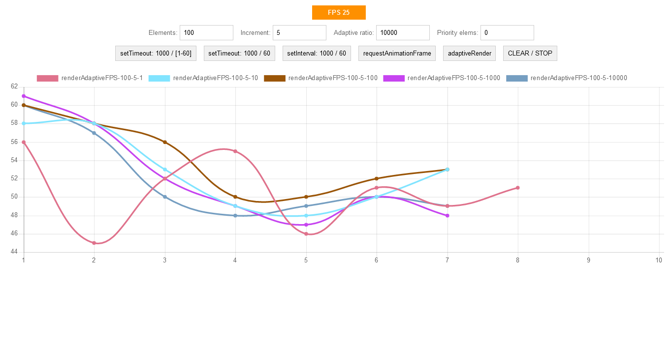Click the Increment: label
Image resolution: width=672 pixels, height=345 pixels.
point(256,33)
